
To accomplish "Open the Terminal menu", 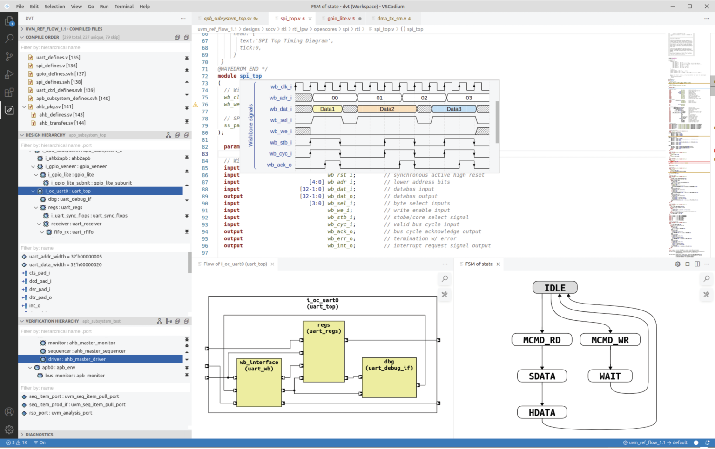I will coord(124,6).
